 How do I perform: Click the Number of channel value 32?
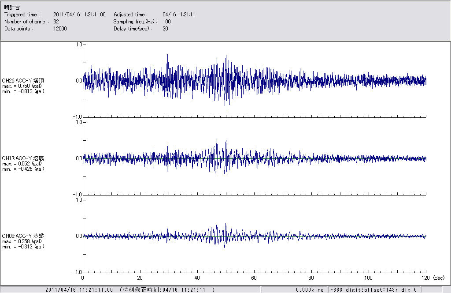[56, 22]
